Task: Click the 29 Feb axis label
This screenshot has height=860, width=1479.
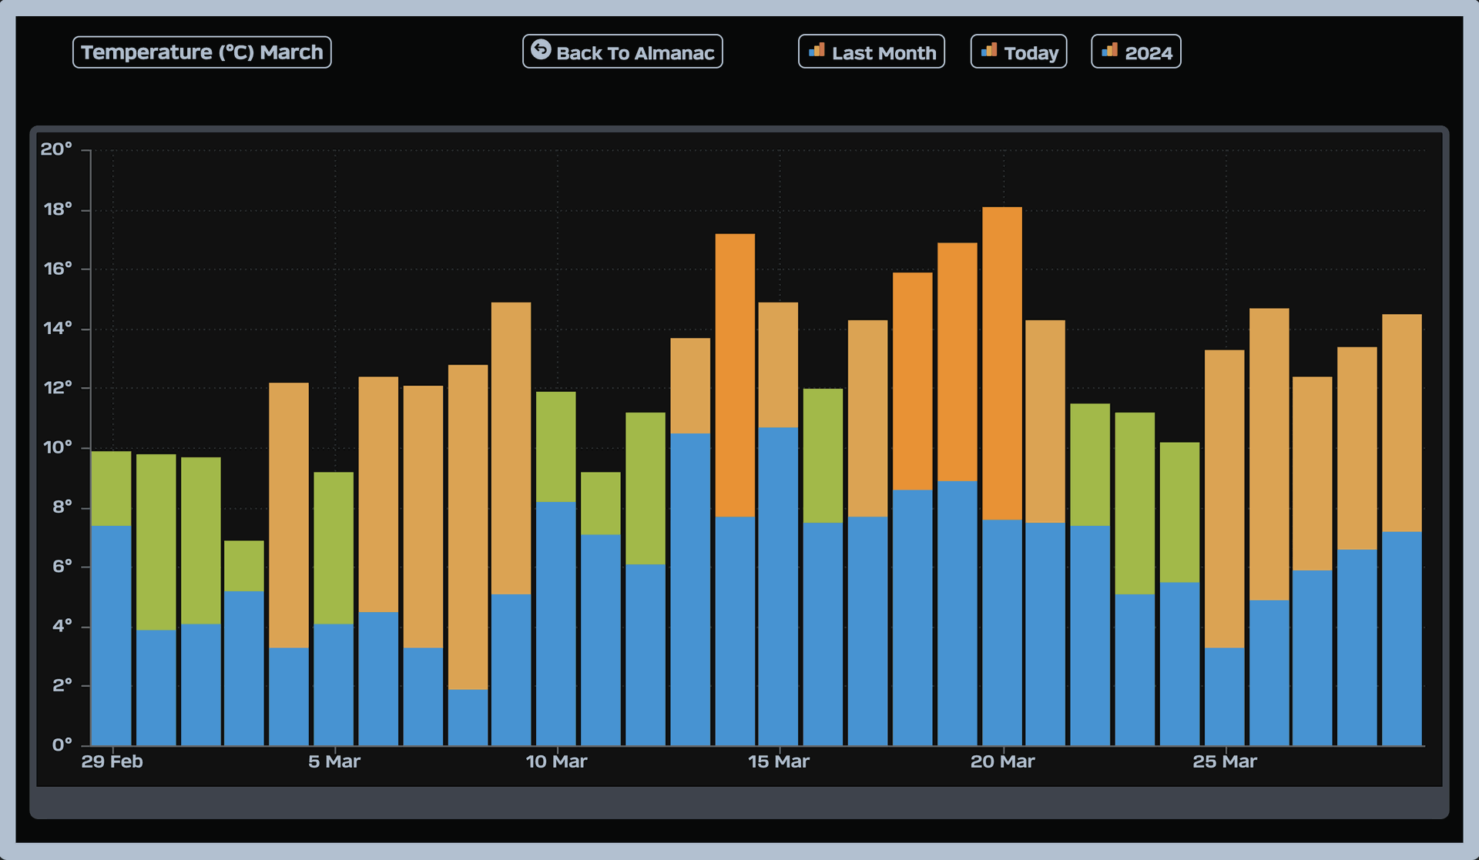Action: point(112,761)
